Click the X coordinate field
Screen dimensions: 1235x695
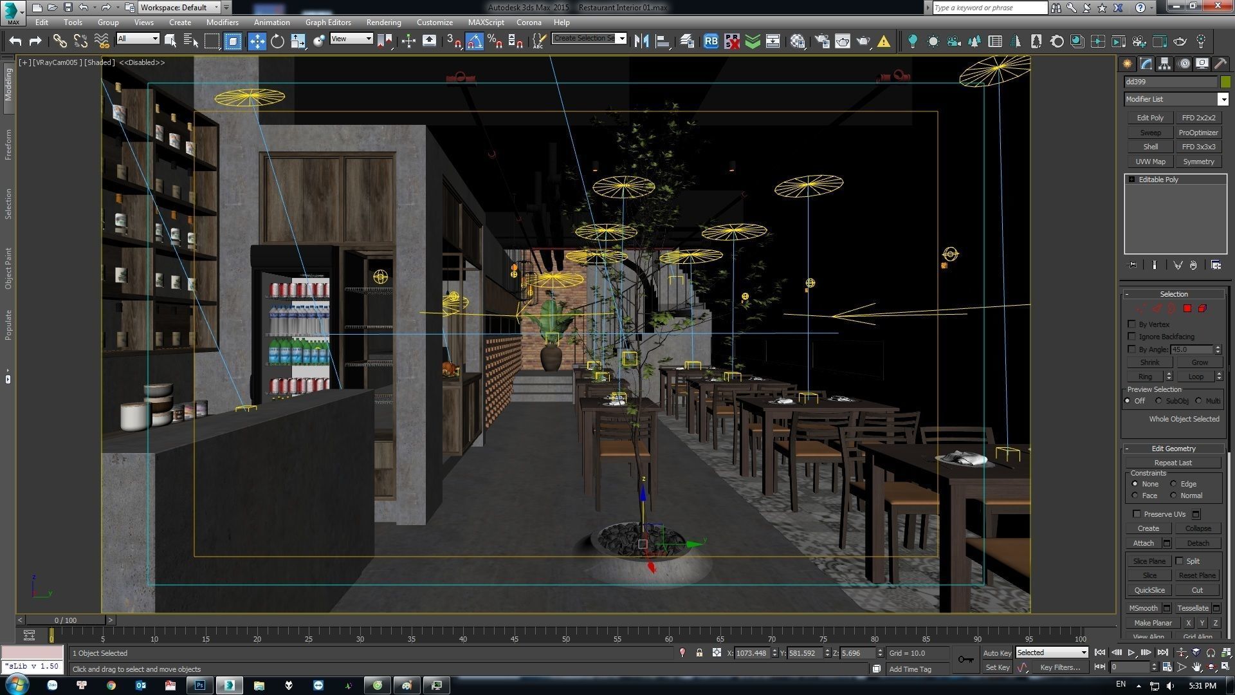752,653
